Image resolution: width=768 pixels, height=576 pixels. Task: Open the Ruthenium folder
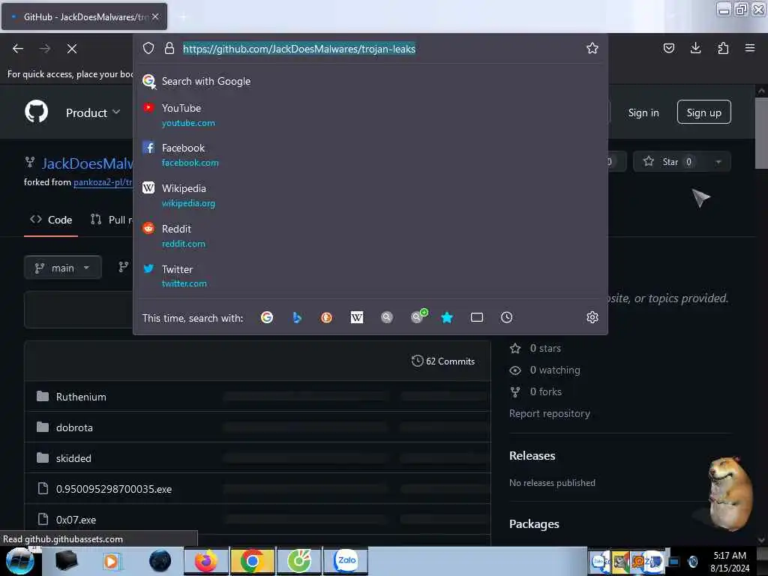click(81, 397)
